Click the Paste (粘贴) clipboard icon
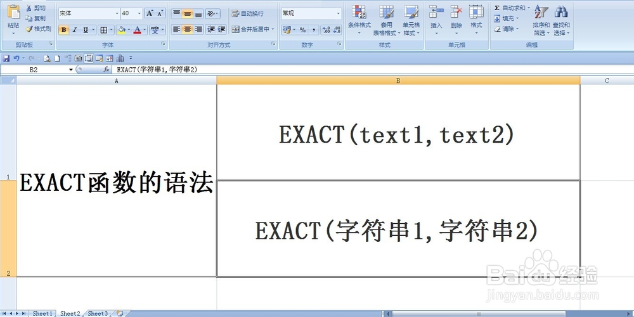Screen dimensions: 634x317 click(13, 12)
